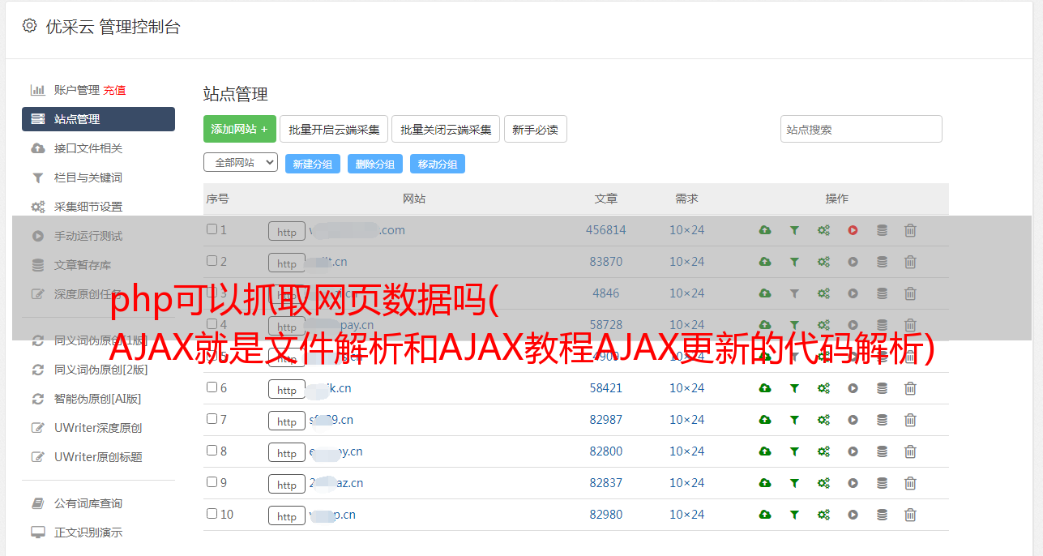Open 栏目与关键词 in the sidebar
This screenshot has height=556, width=1043.
point(88,177)
